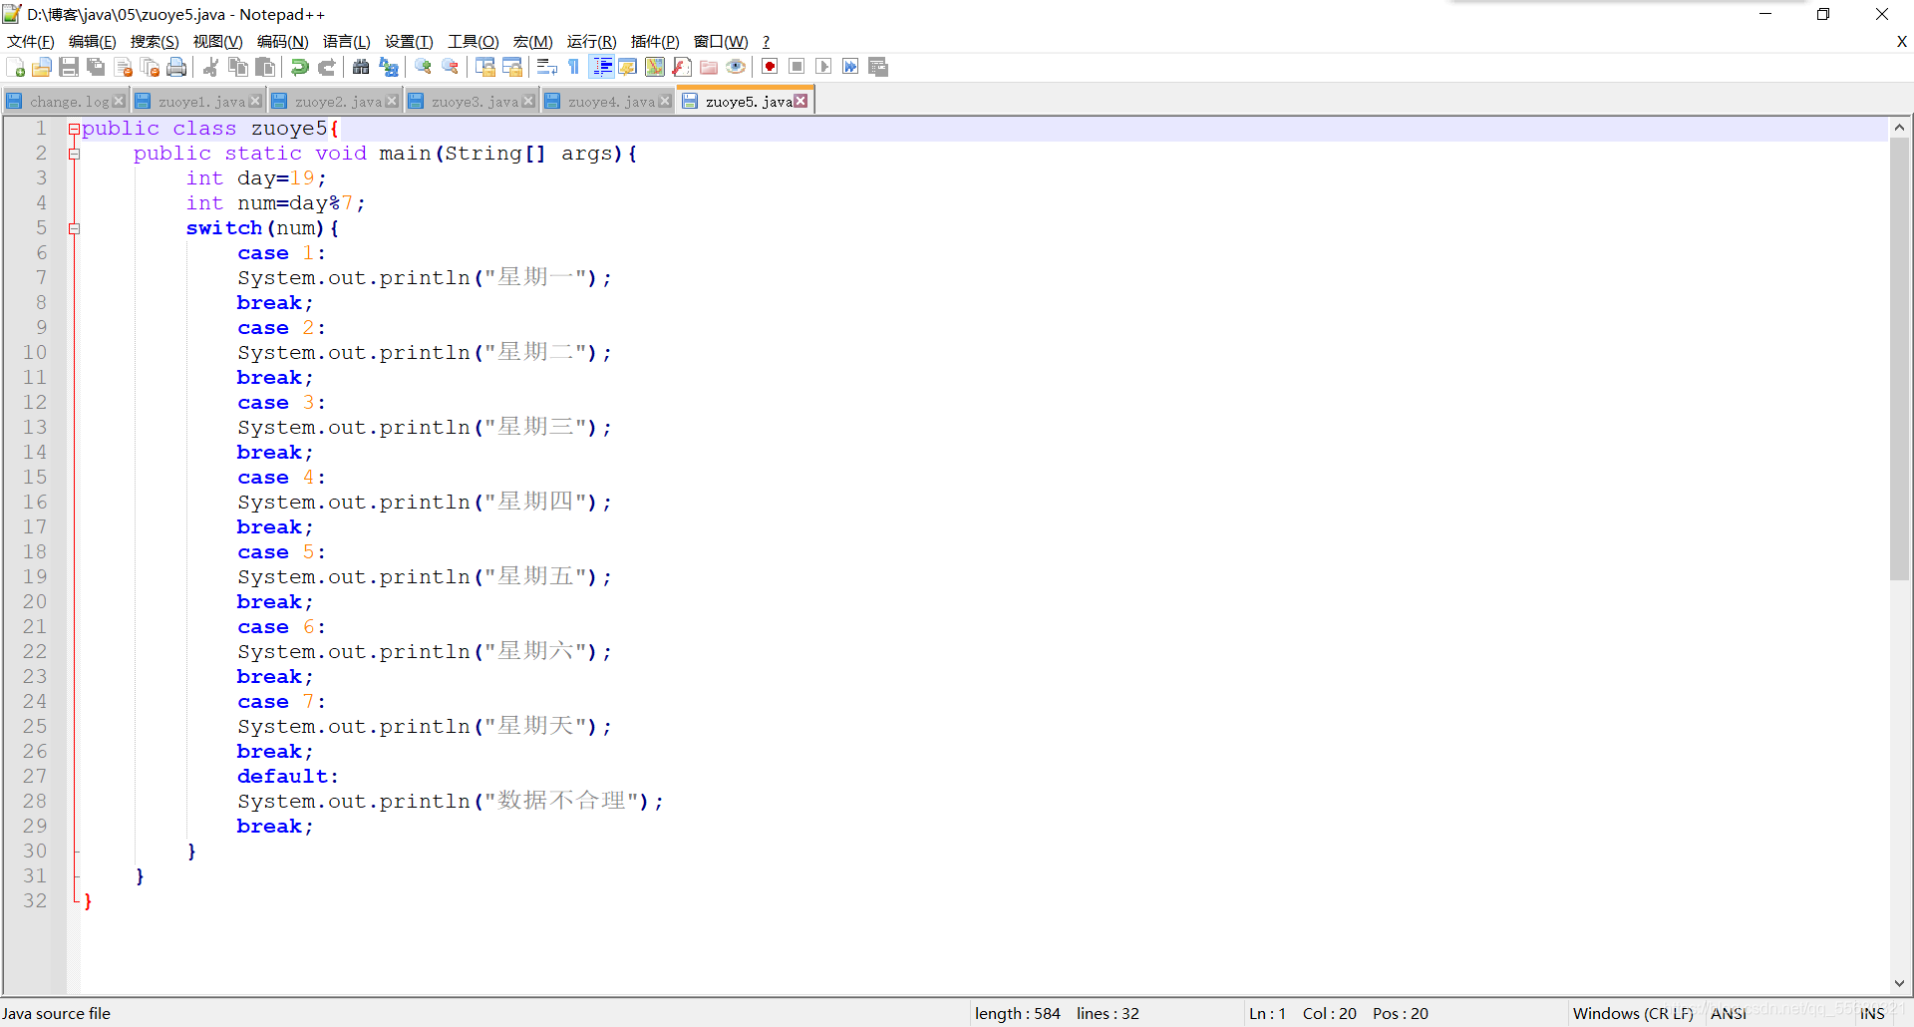Open the 语言(L) menu
Viewport: 1914px width, 1027px height.
pos(346,42)
